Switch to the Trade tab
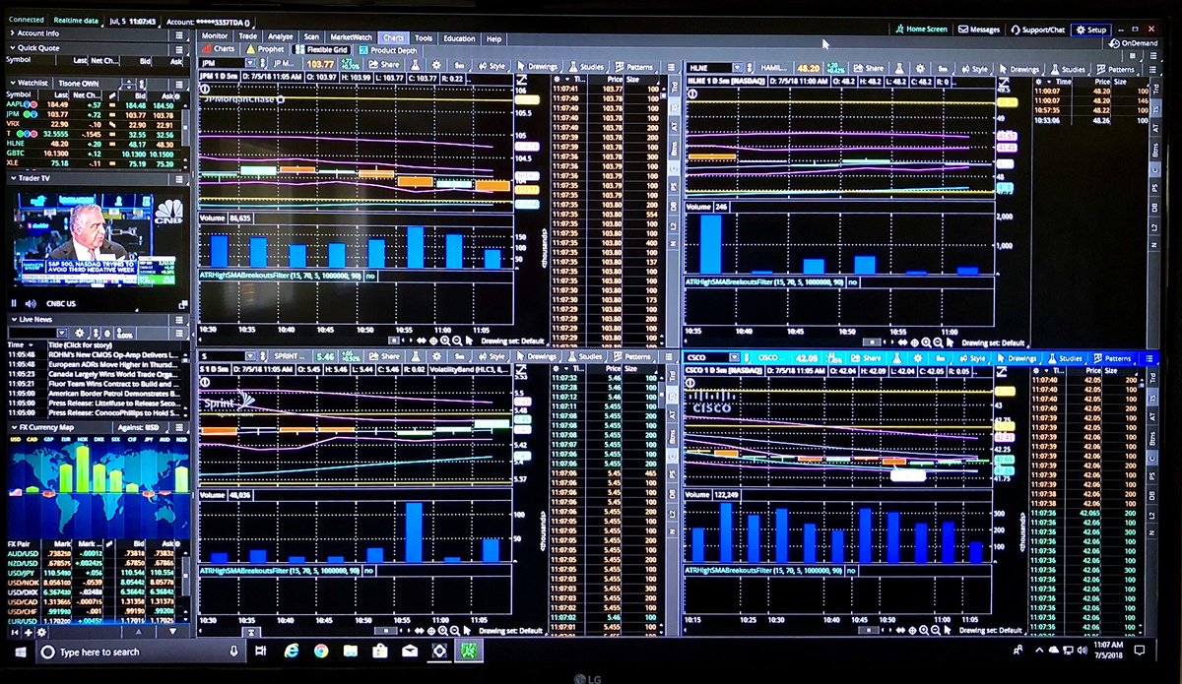Screen dimensions: 1182x684 click(248, 38)
